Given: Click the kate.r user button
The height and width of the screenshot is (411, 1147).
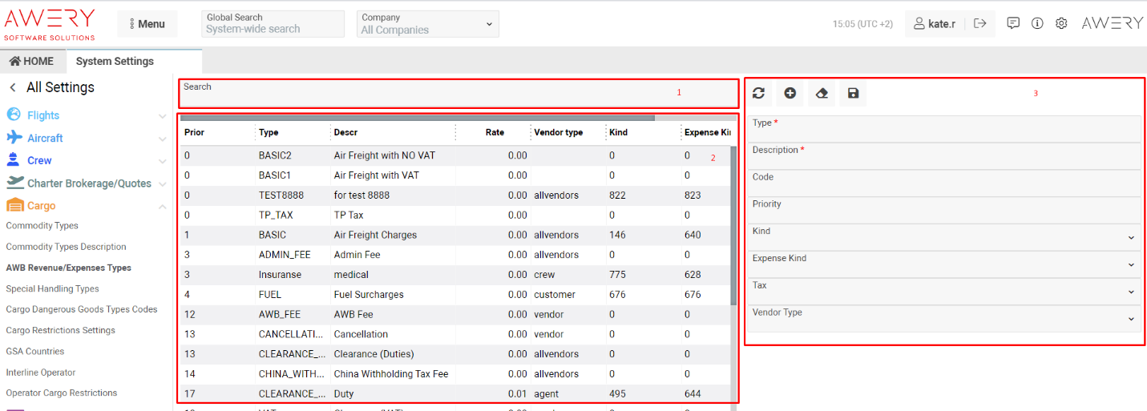Looking at the screenshot, I should coord(935,24).
